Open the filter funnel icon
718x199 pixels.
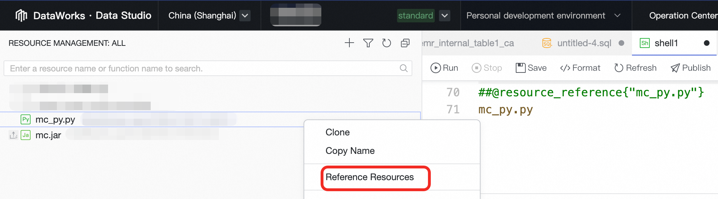pos(368,43)
